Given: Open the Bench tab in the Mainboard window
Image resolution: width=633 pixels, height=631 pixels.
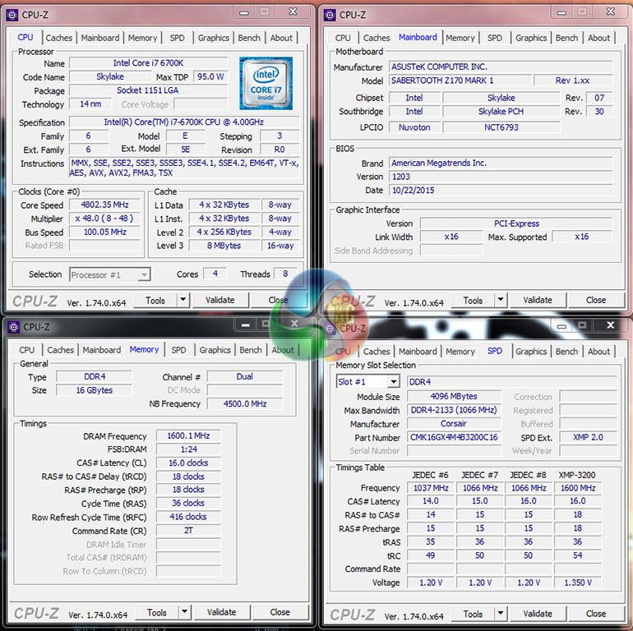Looking at the screenshot, I should coord(566,38).
